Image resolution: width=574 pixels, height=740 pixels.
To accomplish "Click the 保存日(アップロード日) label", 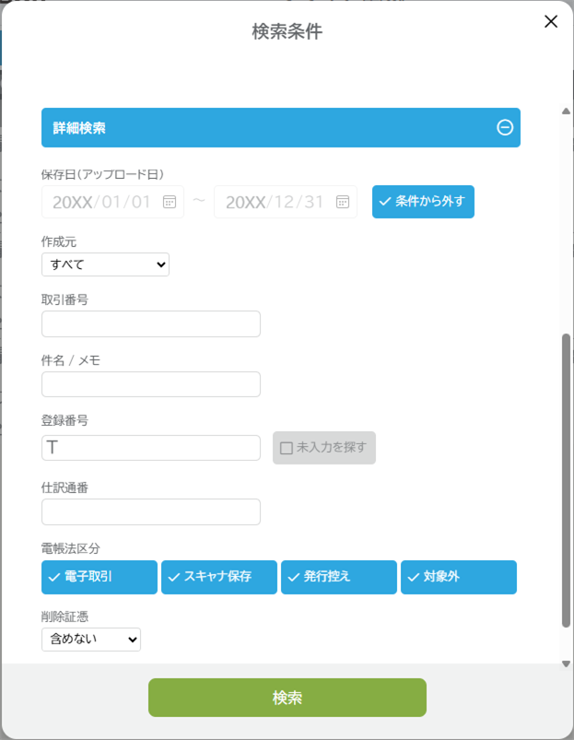I will click(x=102, y=174).
